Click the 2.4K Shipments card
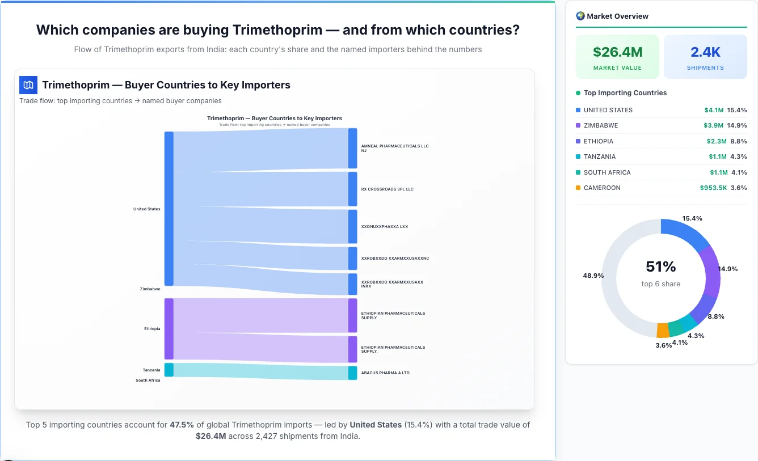 705,56
